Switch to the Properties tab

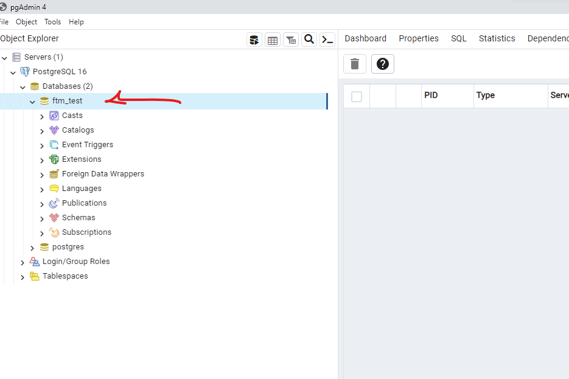[419, 38]
